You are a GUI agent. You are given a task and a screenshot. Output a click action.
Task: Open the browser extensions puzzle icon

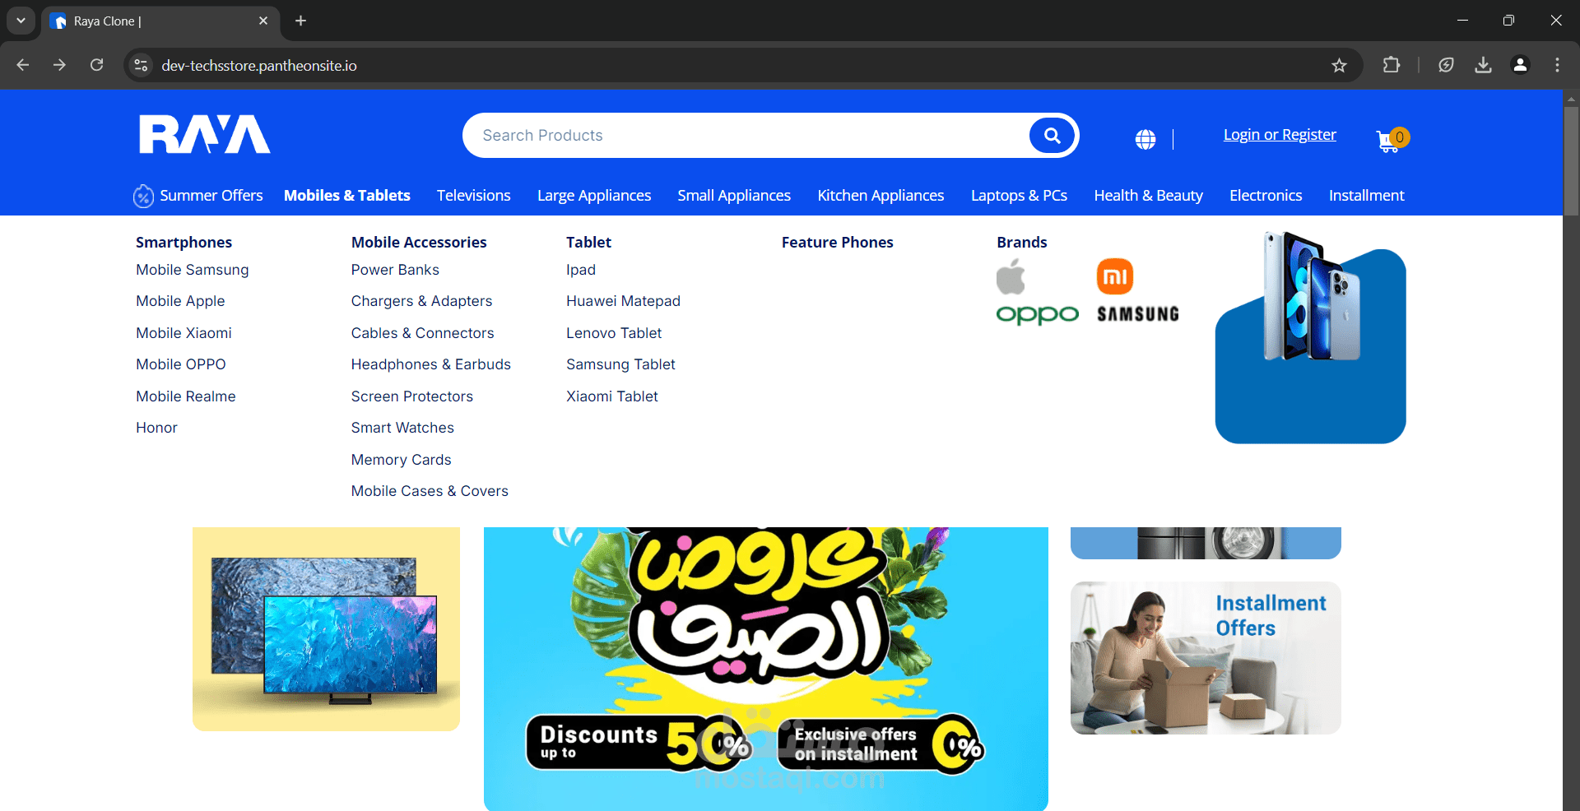1392,65
